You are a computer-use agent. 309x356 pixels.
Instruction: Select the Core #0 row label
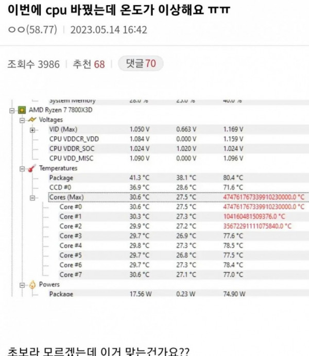click(71, 207)
